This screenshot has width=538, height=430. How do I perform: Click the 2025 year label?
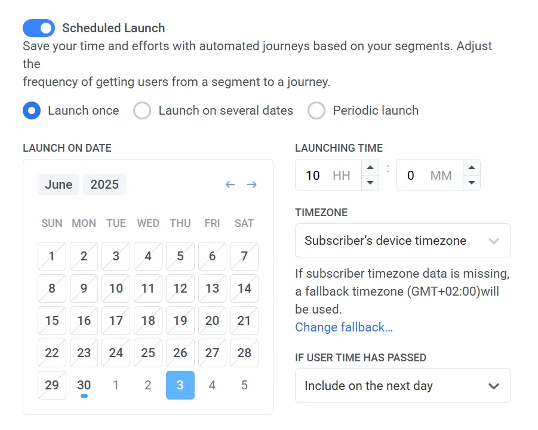tap(104, 185)
